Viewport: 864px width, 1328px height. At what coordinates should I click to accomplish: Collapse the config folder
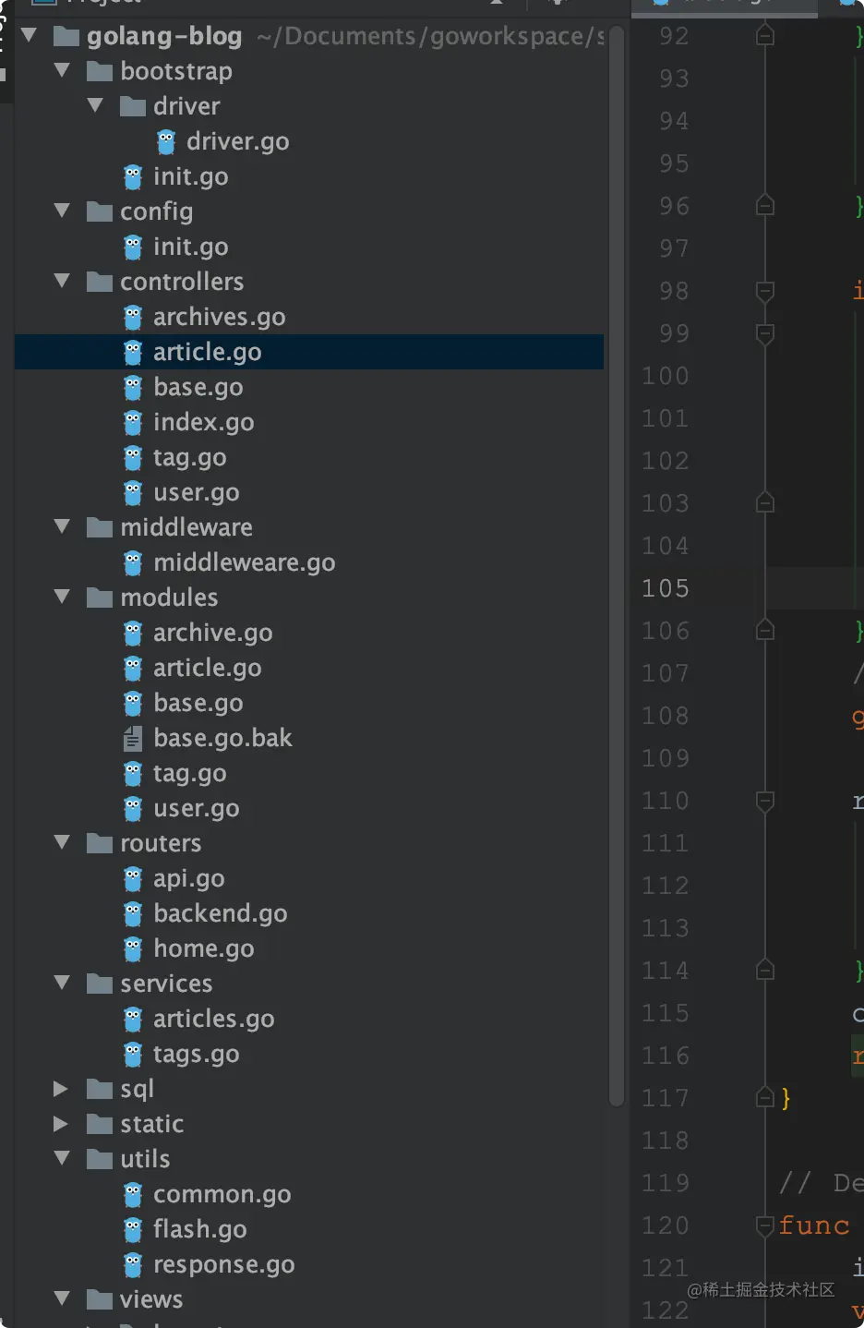coord(62,211)
